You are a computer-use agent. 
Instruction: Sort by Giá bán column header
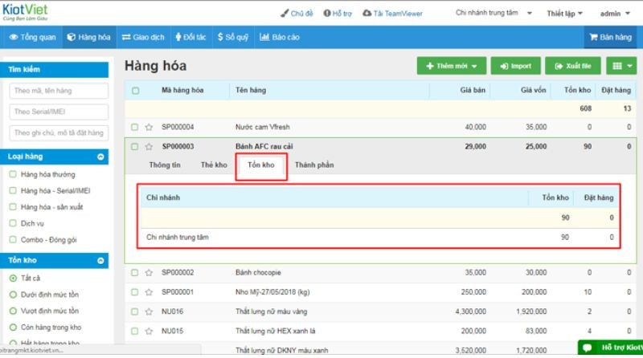(x=473, y=90)
